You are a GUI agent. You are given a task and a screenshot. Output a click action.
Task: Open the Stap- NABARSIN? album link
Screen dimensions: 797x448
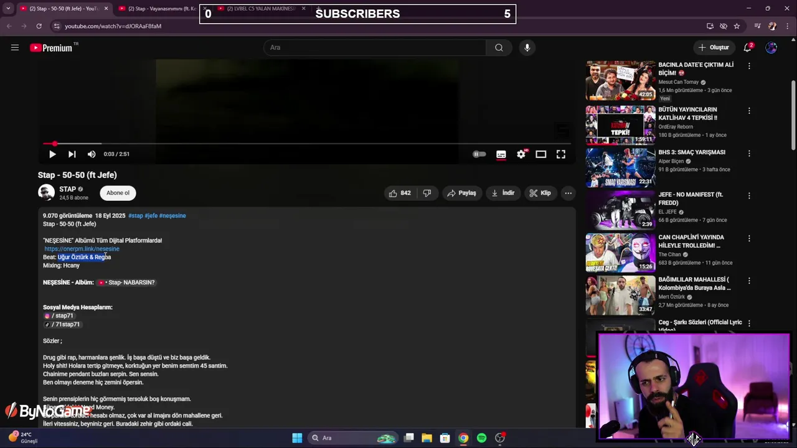pyautogui.click(x=126, y=282)
